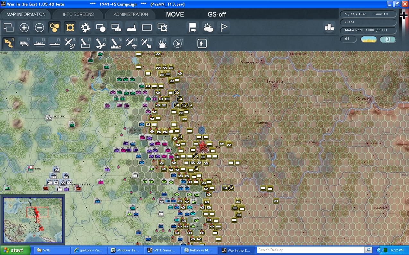Click inside the minimap overview
Screen dimensions: 409x255
pyautogui.click(x=33, y=220)
